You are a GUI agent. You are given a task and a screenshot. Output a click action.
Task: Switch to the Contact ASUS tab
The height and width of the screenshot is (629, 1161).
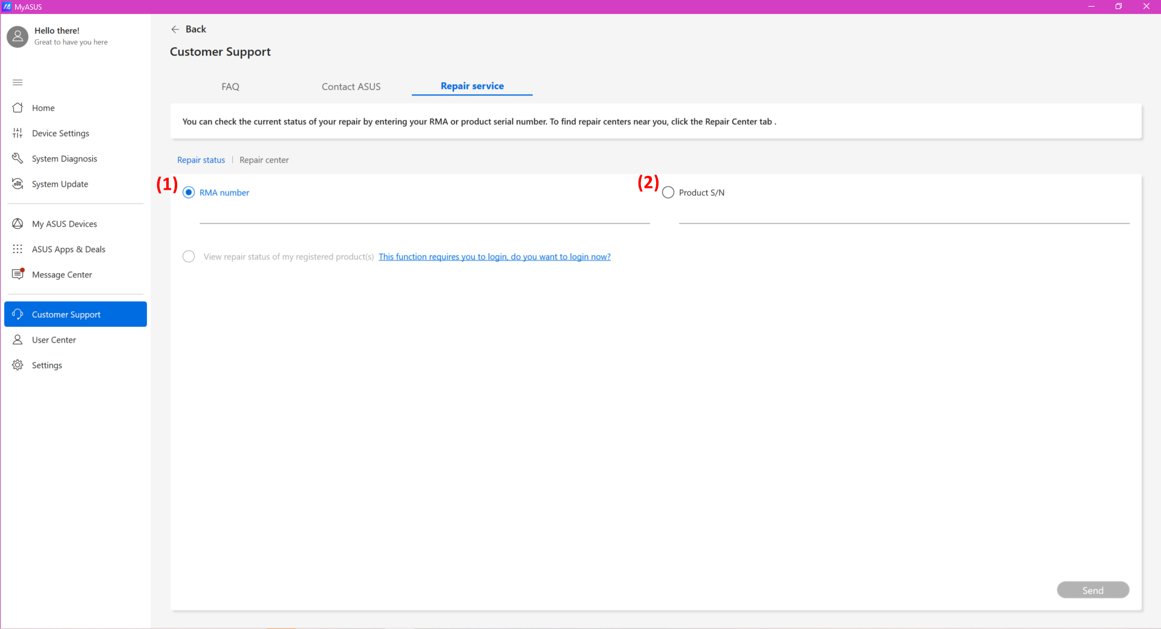(x=351, y=86)
